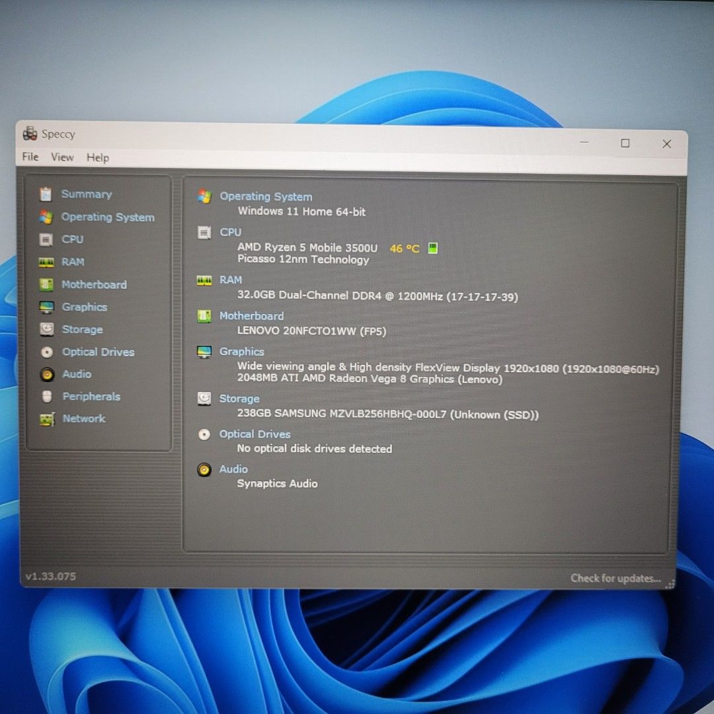
Task: Select Optical Drives in the sidebar
Action: [x=98, y=352]
